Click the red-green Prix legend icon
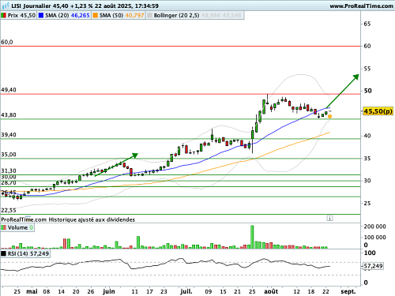This screenshot has height=296, width=395. point(4,16)
